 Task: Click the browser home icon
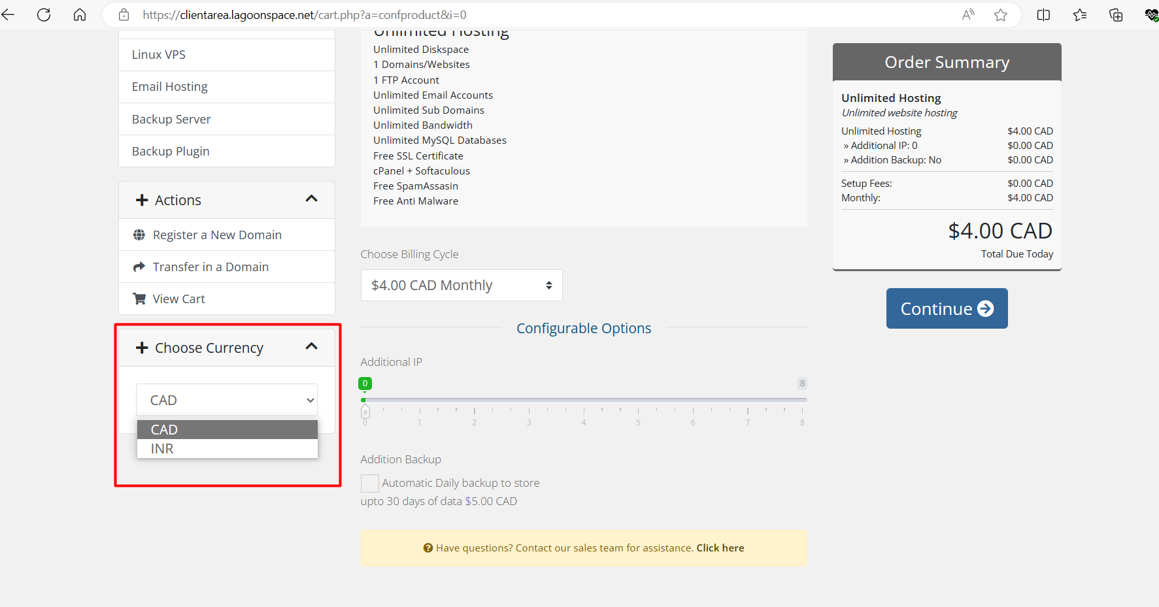coord(80,15)
